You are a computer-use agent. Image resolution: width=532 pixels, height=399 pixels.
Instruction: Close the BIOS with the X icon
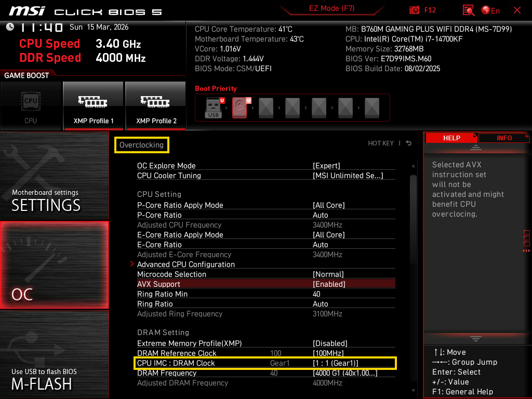[x=517, y=10]
